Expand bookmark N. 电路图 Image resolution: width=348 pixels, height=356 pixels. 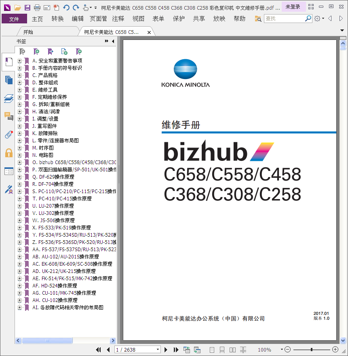point(19,155)
